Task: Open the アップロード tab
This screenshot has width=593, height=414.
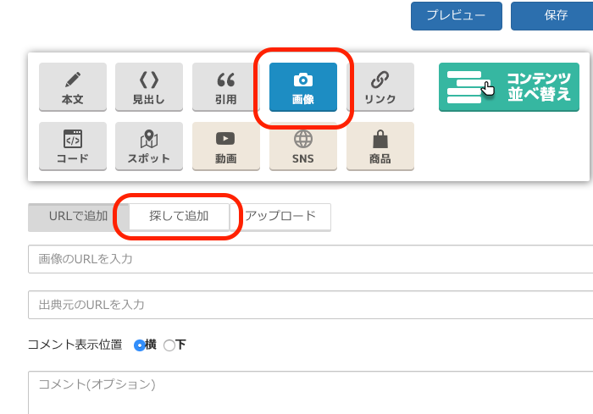Action: point(280,216)
